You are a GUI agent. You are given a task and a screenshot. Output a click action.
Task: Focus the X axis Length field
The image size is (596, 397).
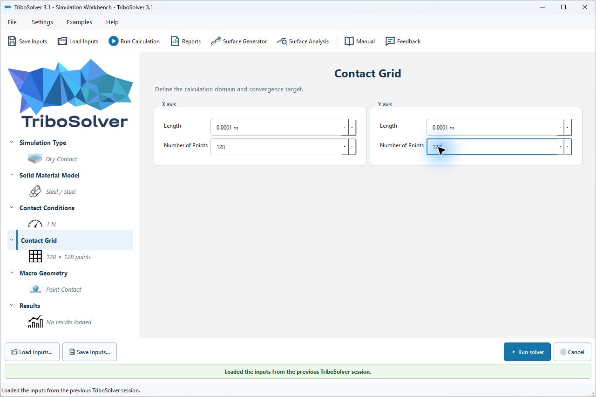point(283,127)
